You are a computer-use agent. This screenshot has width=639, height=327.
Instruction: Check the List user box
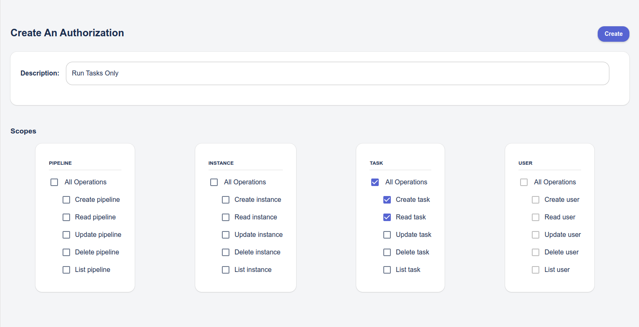coord(536,270)
